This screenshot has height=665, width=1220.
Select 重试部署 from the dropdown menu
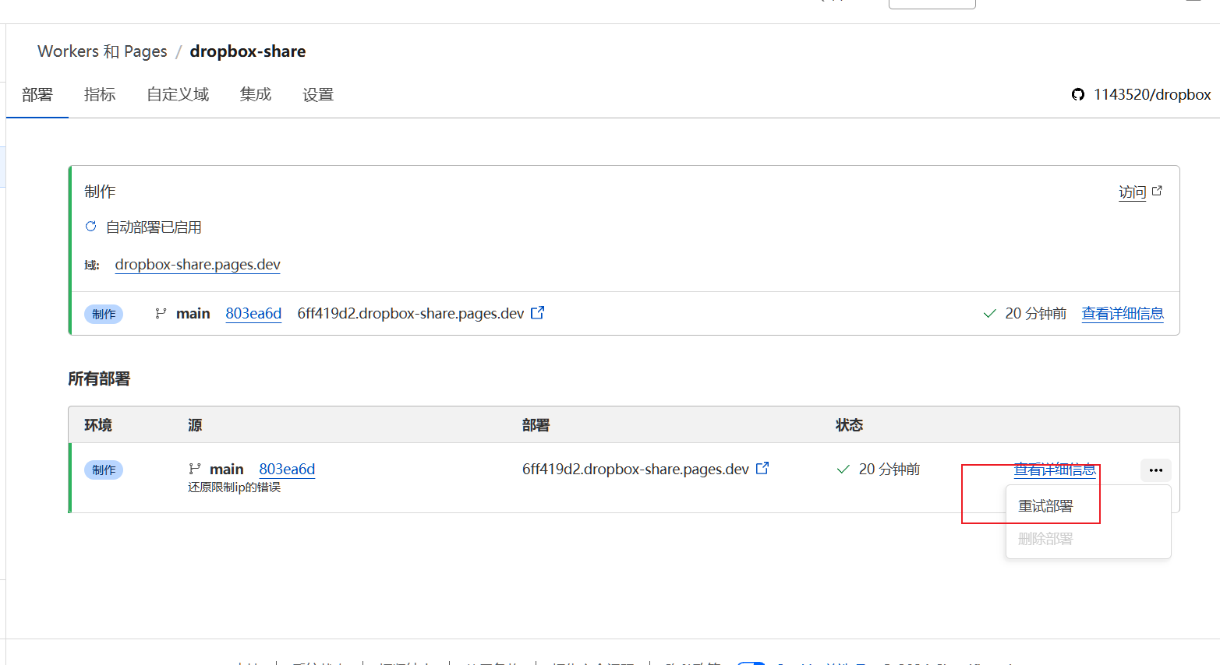[1045, 506]
